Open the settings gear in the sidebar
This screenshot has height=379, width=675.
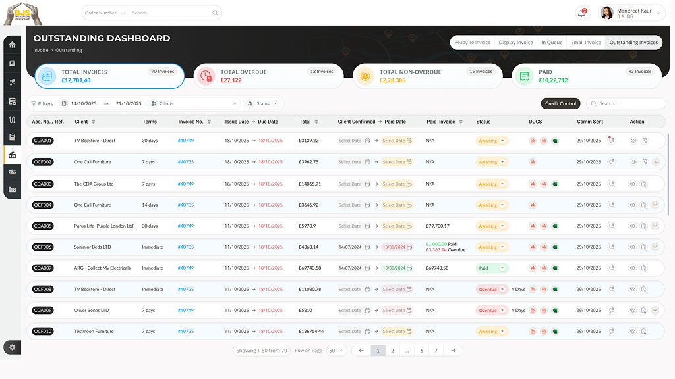pyautogui.click(x=12, y=347)
